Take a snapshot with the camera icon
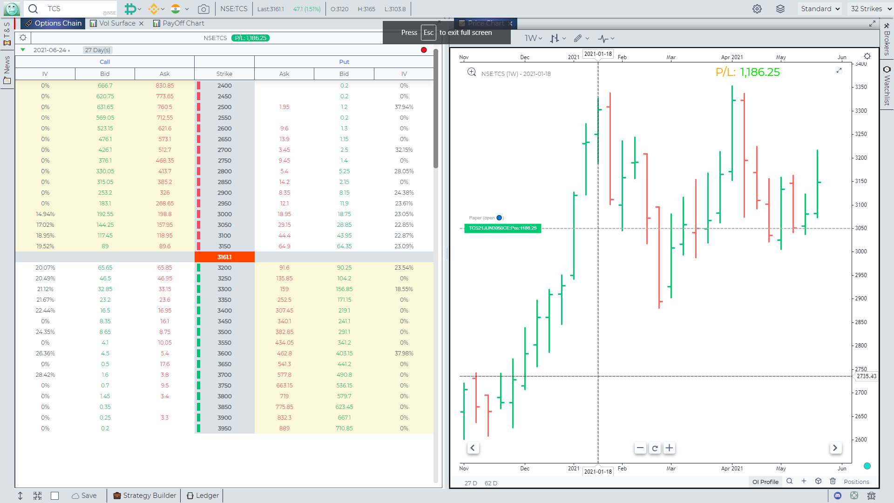894x503 pixels. [x=203, y=8]
